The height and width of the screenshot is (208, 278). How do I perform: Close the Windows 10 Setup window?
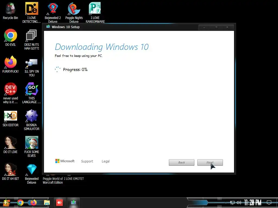227,27
